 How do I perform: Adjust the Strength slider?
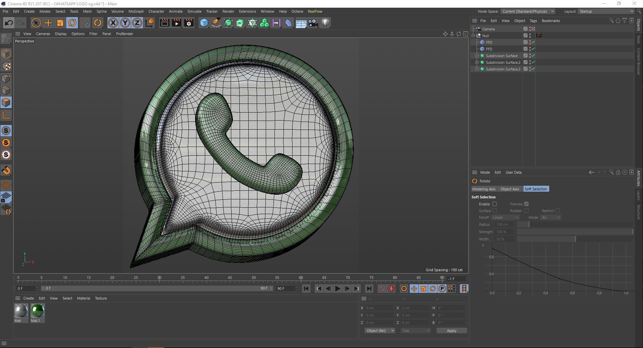[x=575, y=232]
